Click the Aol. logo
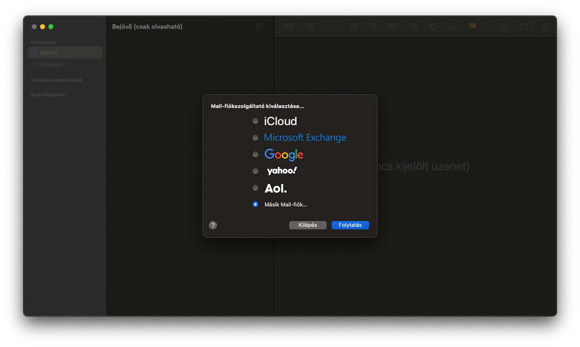The width and height of the screenshot is (580, 347). (x=275, y=188)
